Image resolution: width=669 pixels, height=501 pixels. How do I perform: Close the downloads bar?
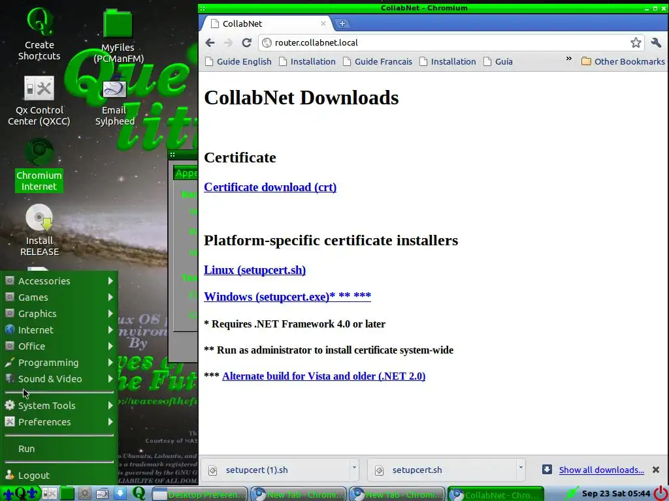point(656,470)
